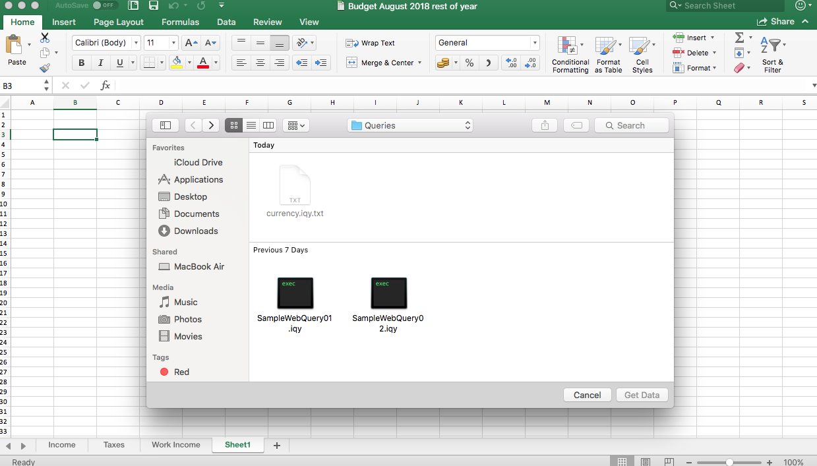Click the Cancel button in dialog

pyautogui.click(x=587, y=395)
